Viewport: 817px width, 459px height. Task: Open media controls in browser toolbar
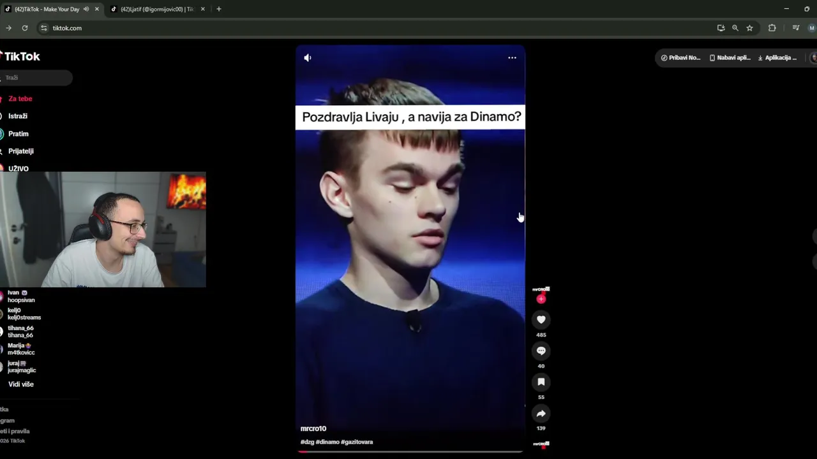(795, 28)
